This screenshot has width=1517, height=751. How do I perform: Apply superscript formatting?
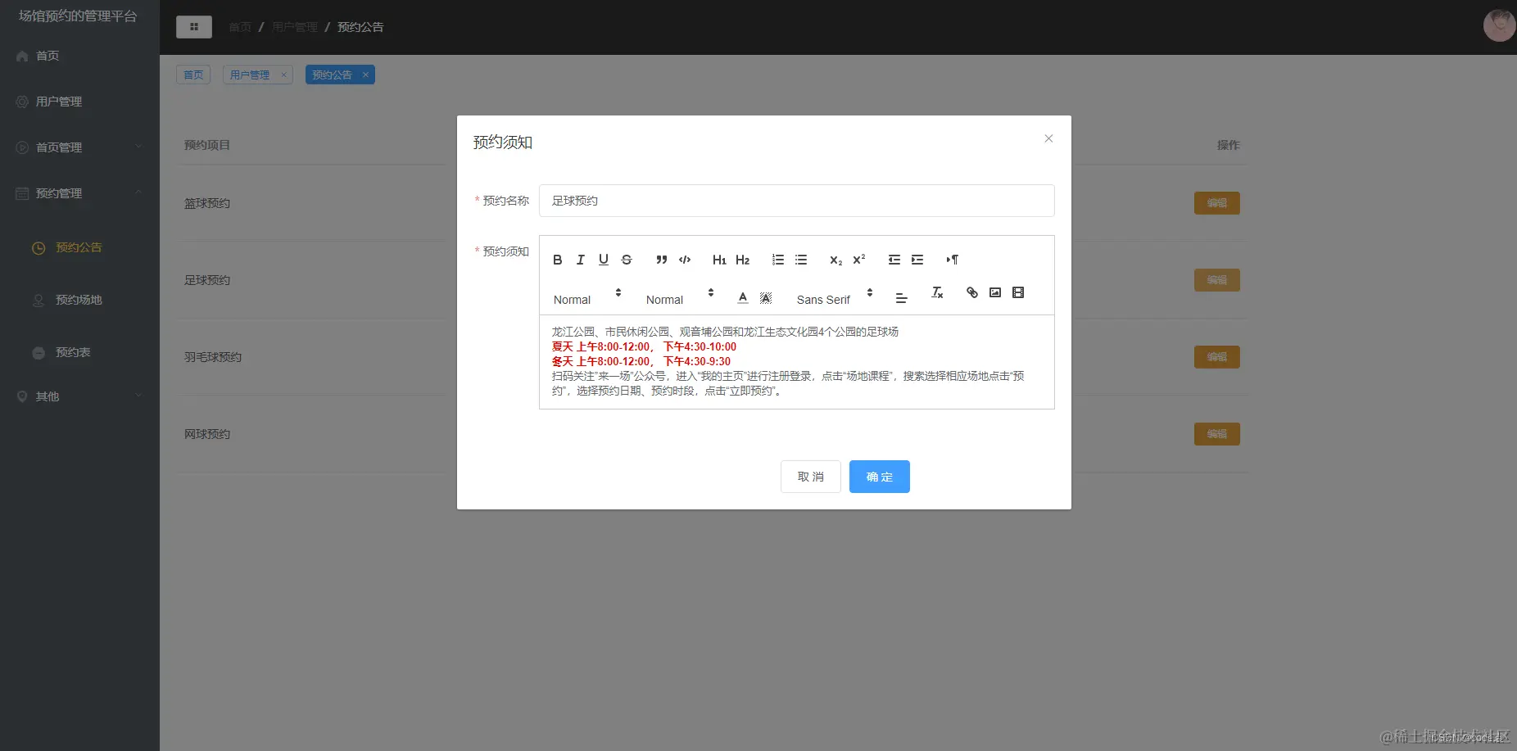click(858, 260)
